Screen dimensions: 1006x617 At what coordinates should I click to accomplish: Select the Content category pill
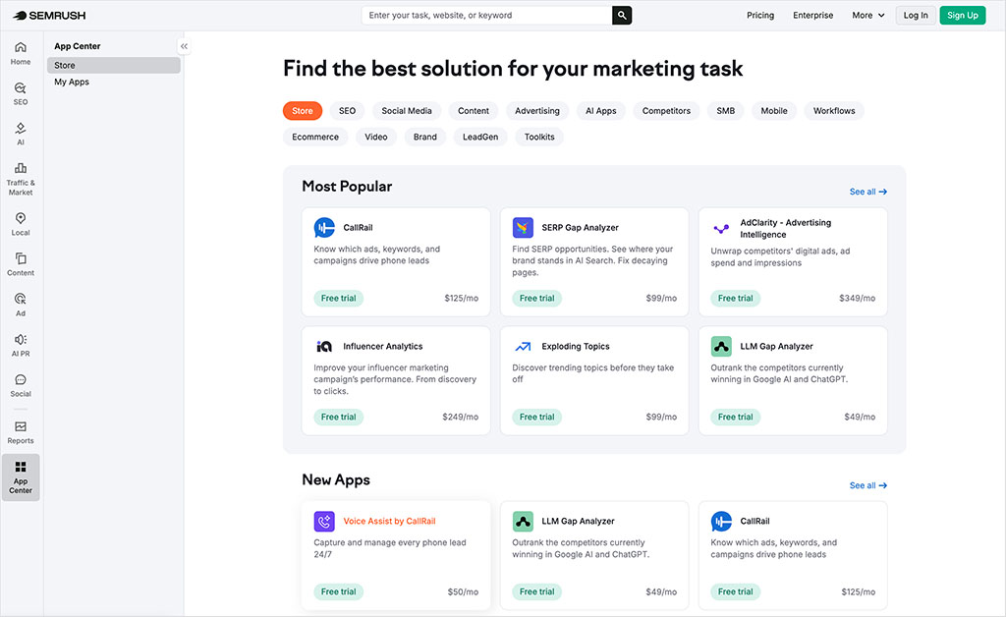474,111
